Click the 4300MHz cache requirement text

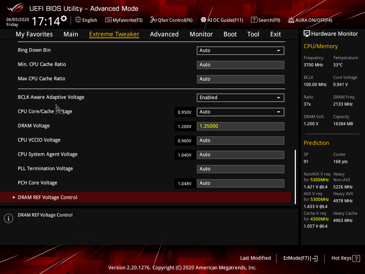(319, 219)
